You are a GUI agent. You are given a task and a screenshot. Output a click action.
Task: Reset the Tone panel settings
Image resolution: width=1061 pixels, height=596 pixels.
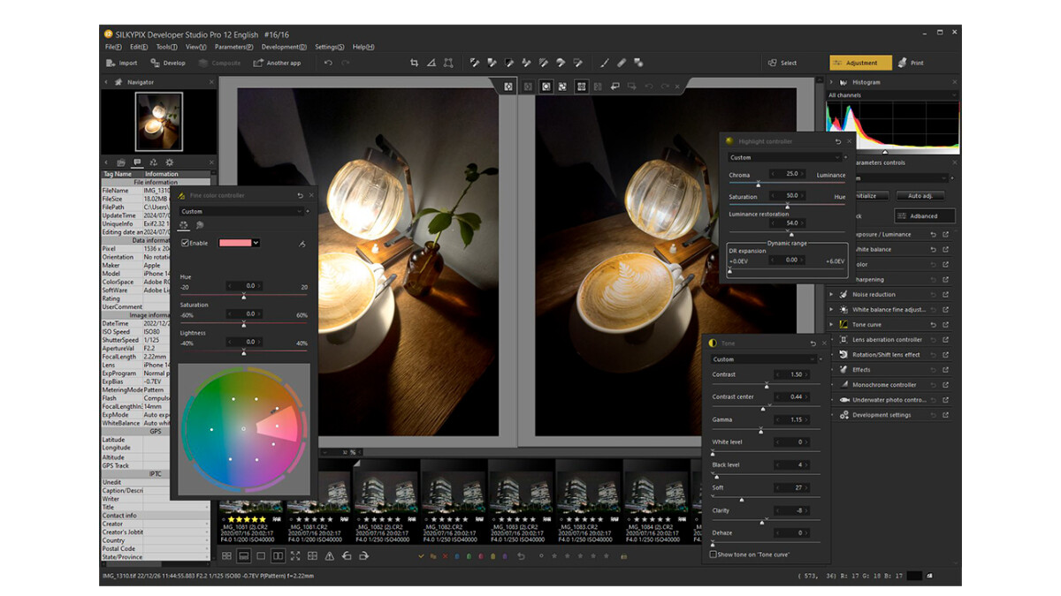pos(813,343)
